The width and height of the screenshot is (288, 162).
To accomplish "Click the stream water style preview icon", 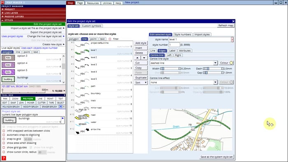I will (x=82, y=124).
